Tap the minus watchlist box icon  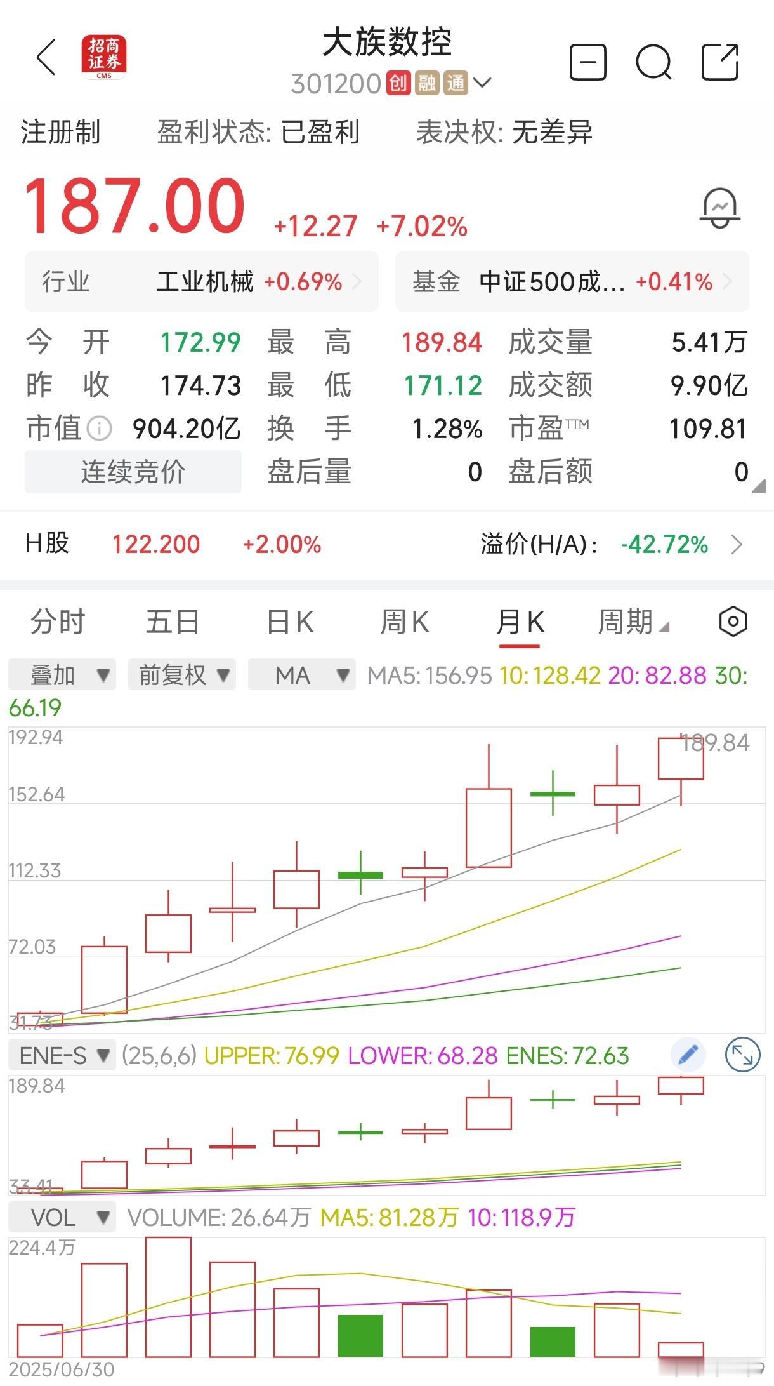point(588,62)
